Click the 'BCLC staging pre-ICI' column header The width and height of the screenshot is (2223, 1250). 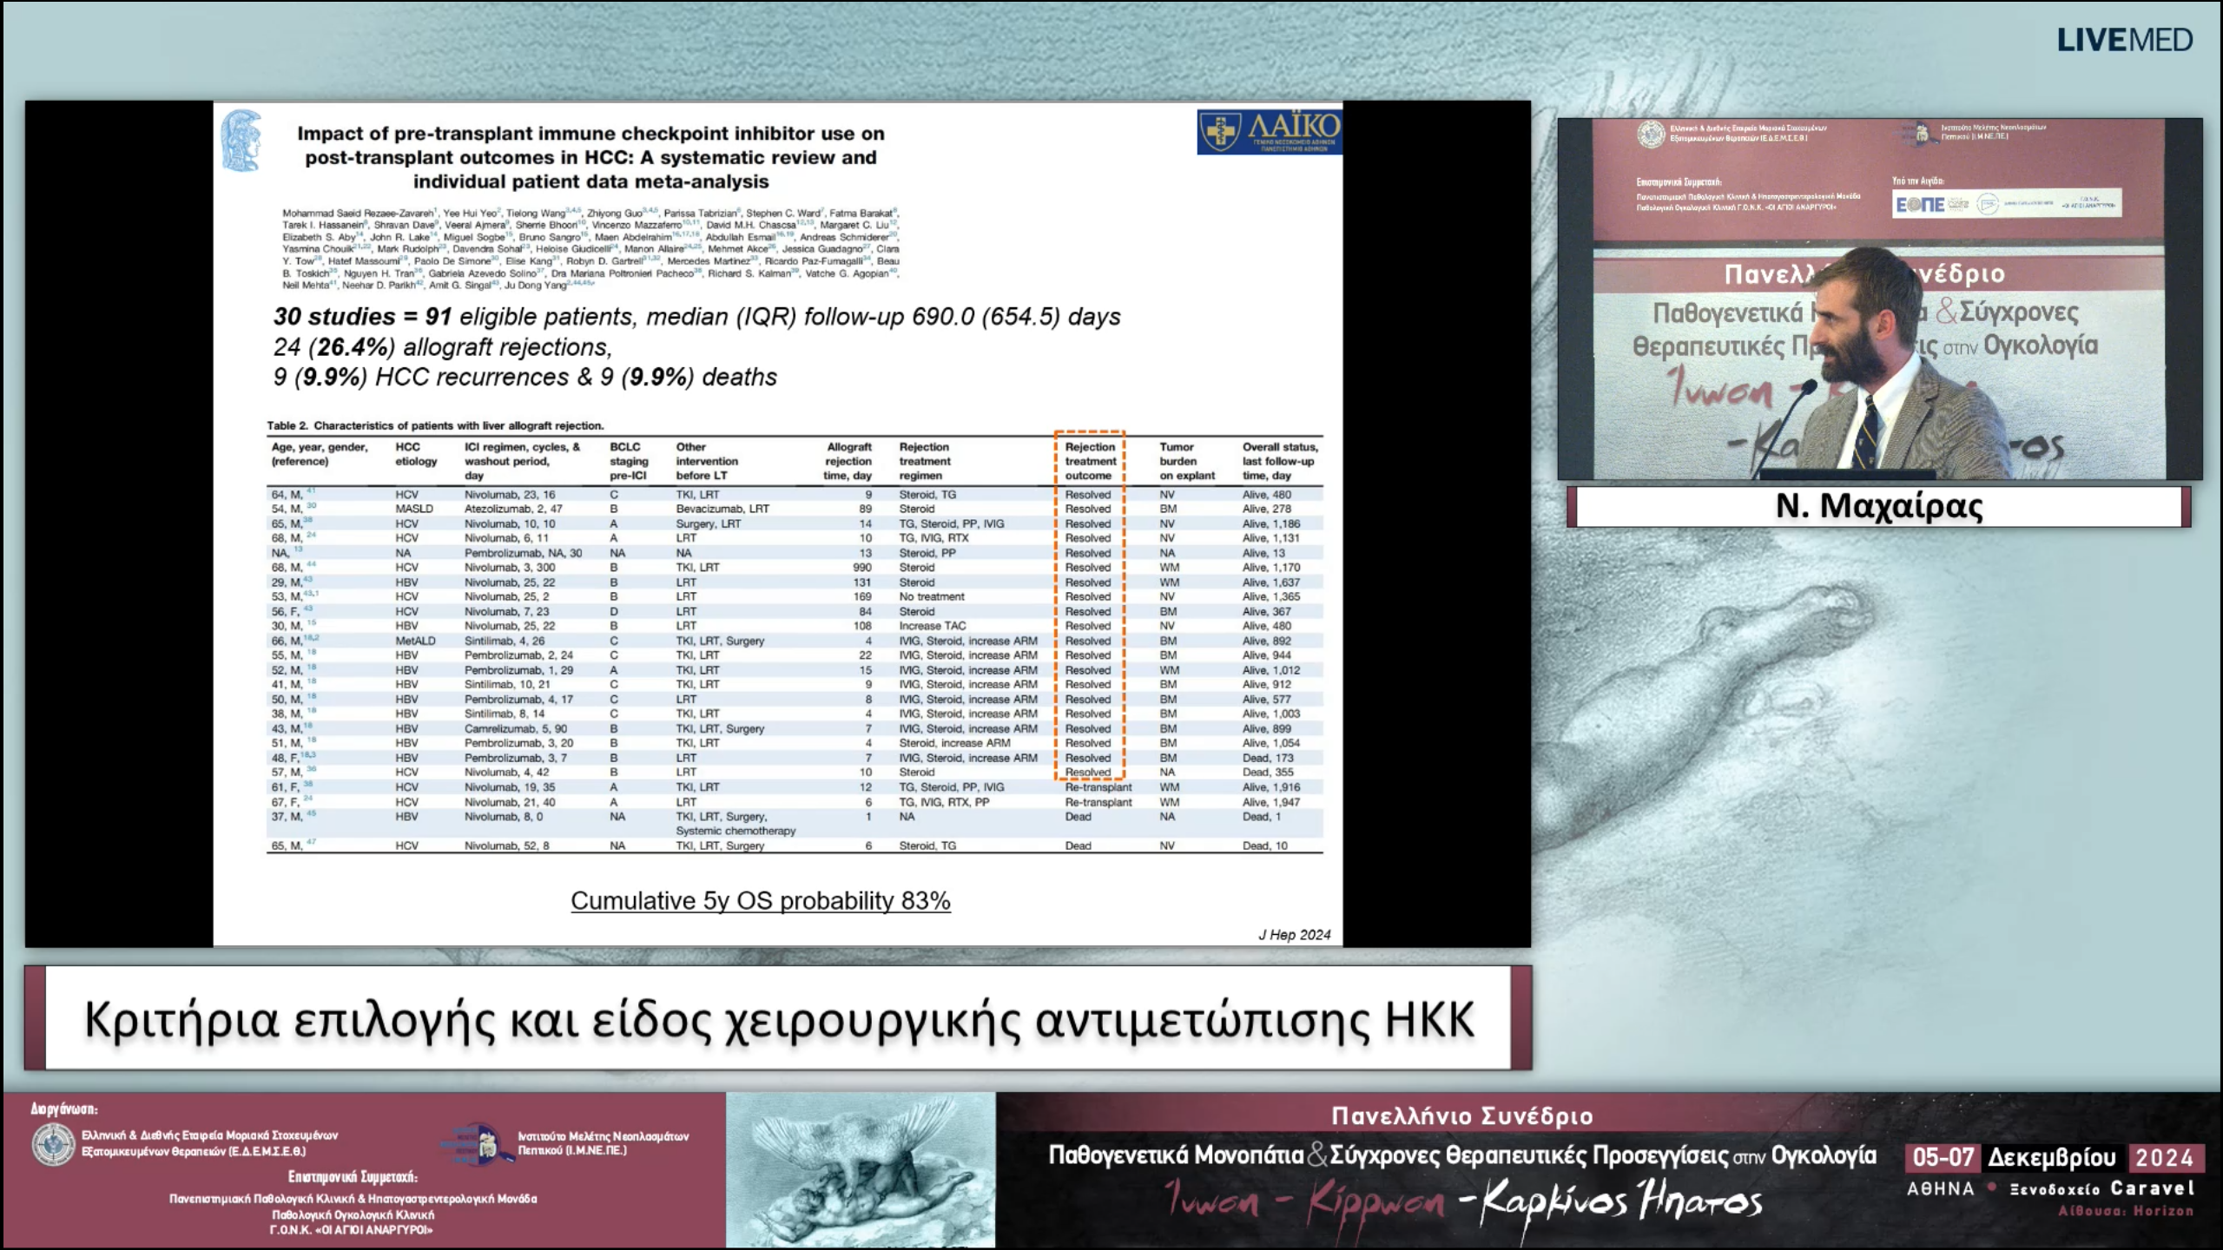click(x=629, y=461)
